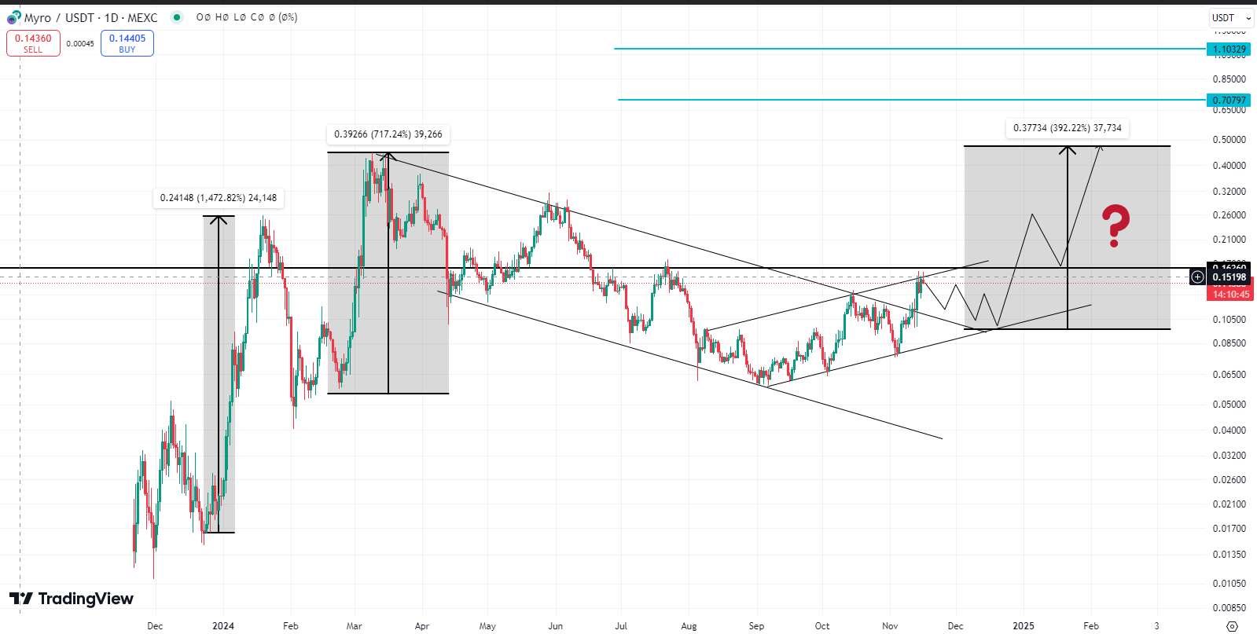The height and width of the screenshot is (634, 1257).
Task: Open chart settings gear icon at bottom right
Action: point(1232,626)
